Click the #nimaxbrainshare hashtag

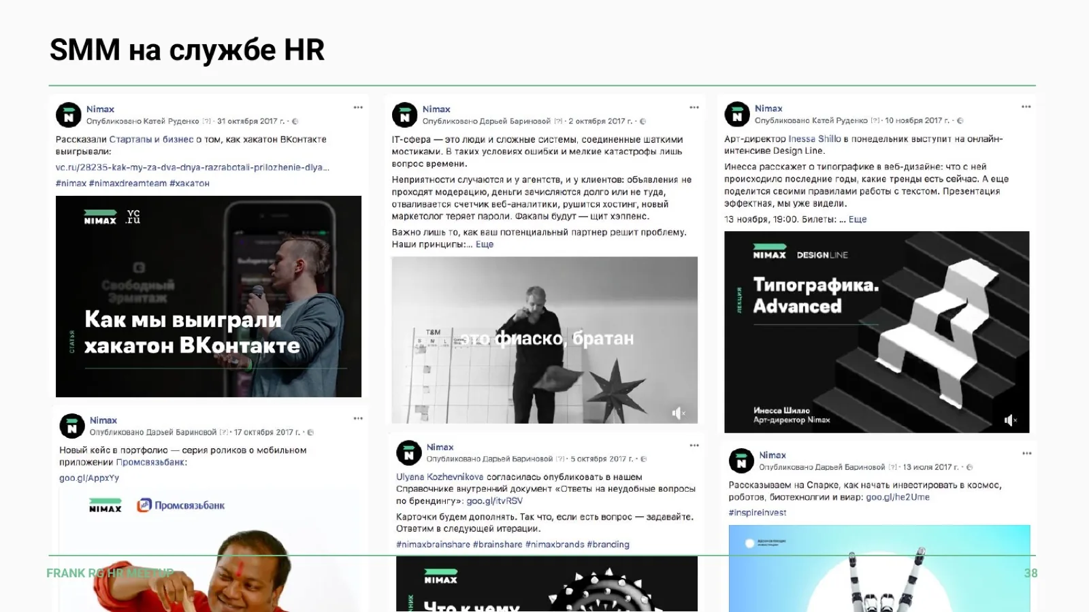pos(433,545)
